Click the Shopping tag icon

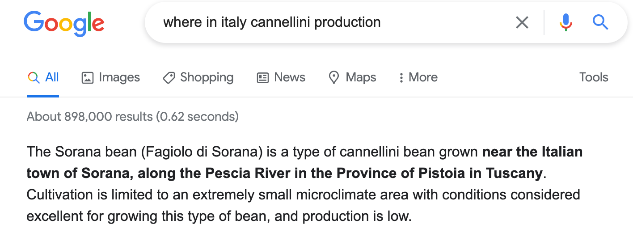pos(169,78)
